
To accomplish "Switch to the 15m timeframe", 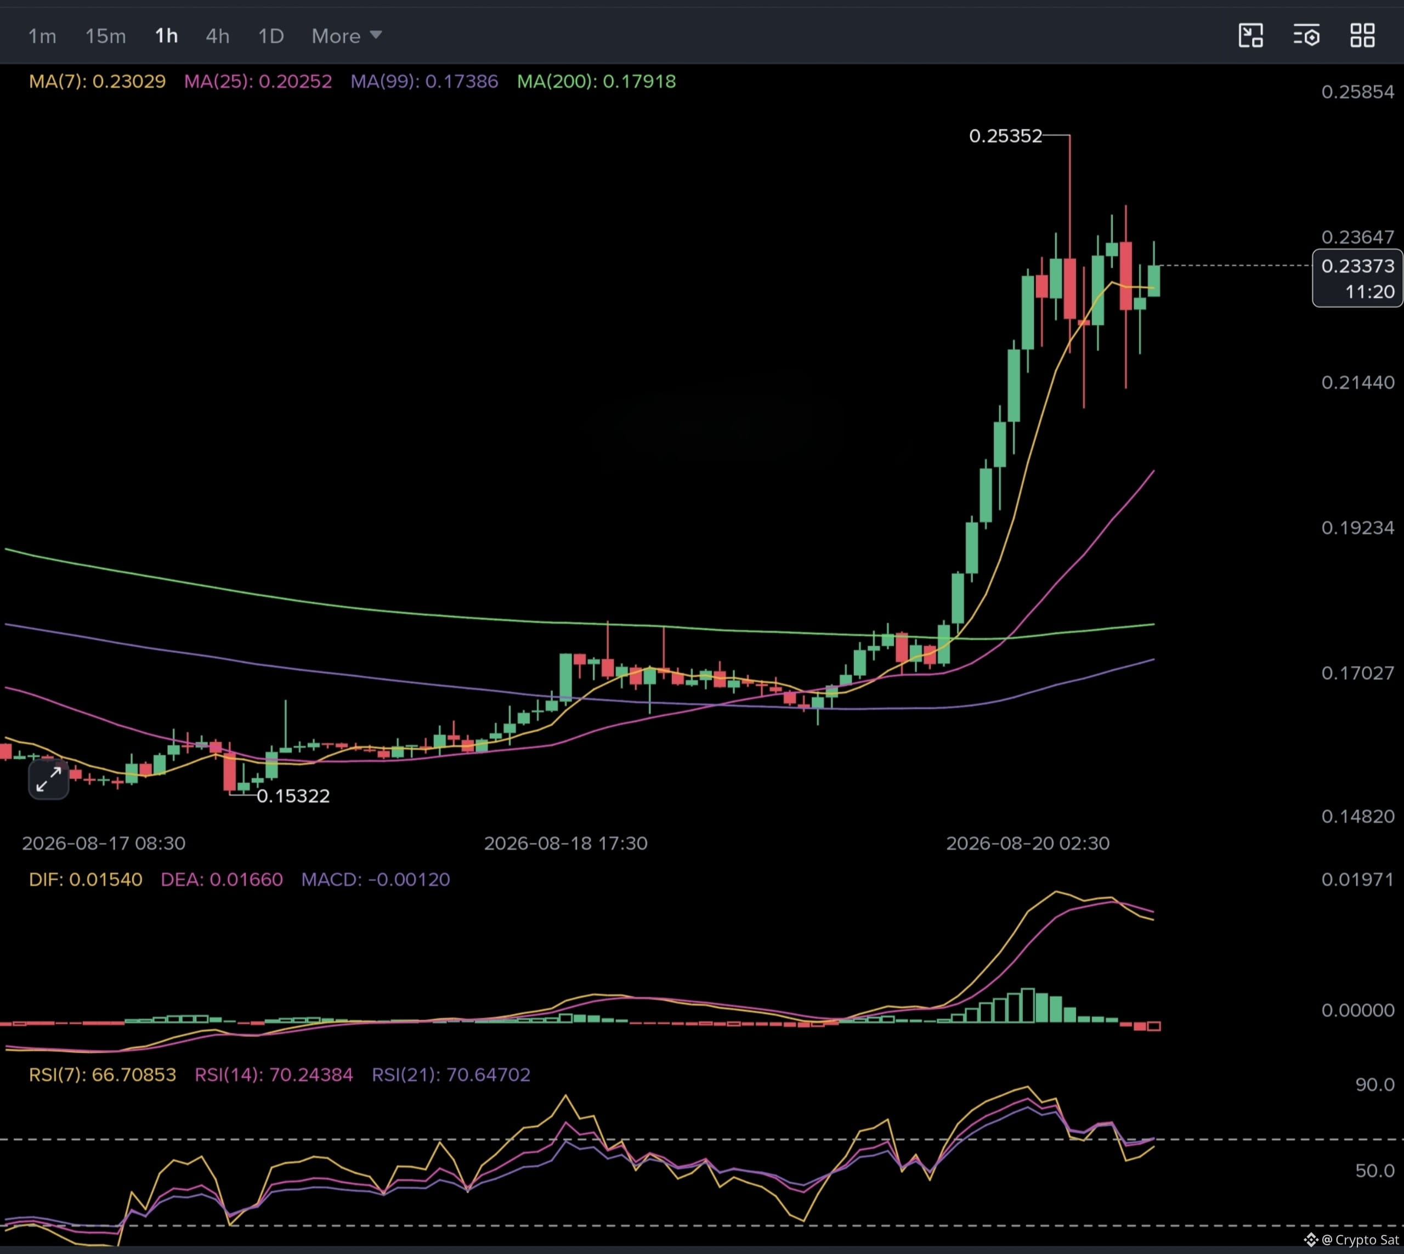I will (x=105, y=36).
